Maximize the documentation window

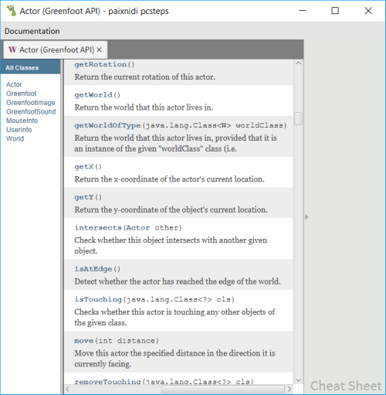click(x=335, y=11)
